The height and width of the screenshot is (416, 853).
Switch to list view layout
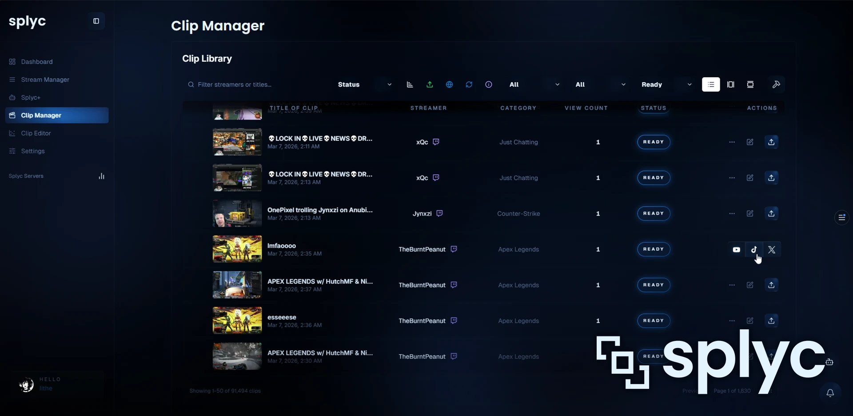pyautogui.click(x=711, y=84)
